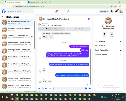126x101 pixels.
Task: Open Heather 2 beds chat
Action: tap(17, 86)
